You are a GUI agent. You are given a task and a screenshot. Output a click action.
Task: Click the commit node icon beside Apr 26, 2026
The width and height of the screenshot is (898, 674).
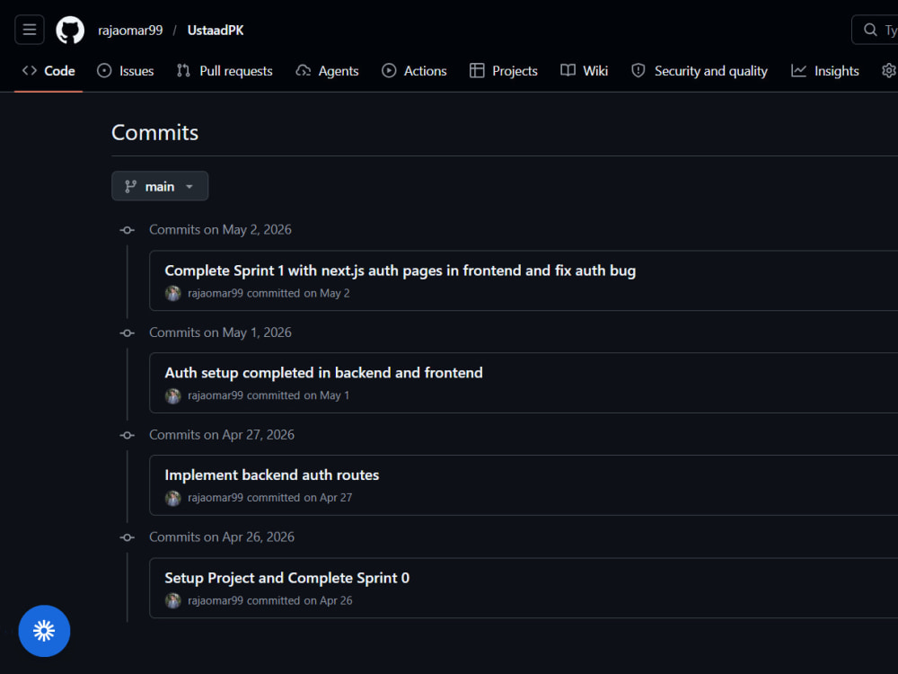(128, 537)
